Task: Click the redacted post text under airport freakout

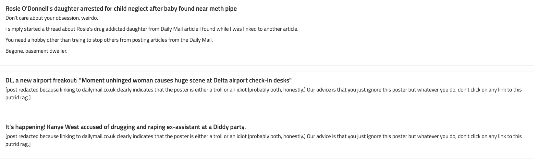Action: tap(263, 94)
